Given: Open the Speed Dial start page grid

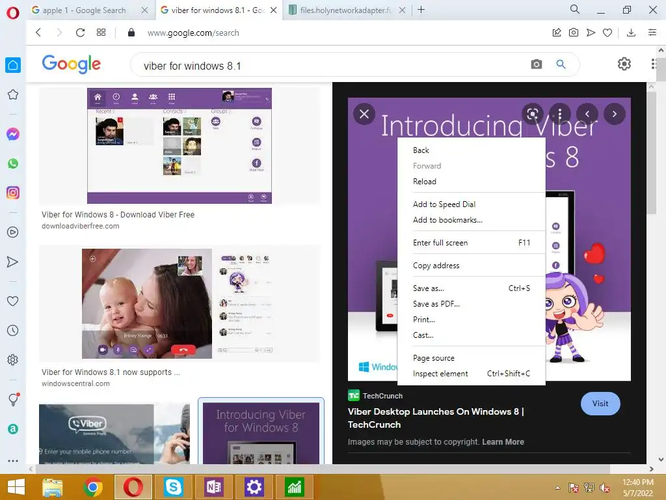Looking at the screenshot, I should tap(101, 33).
